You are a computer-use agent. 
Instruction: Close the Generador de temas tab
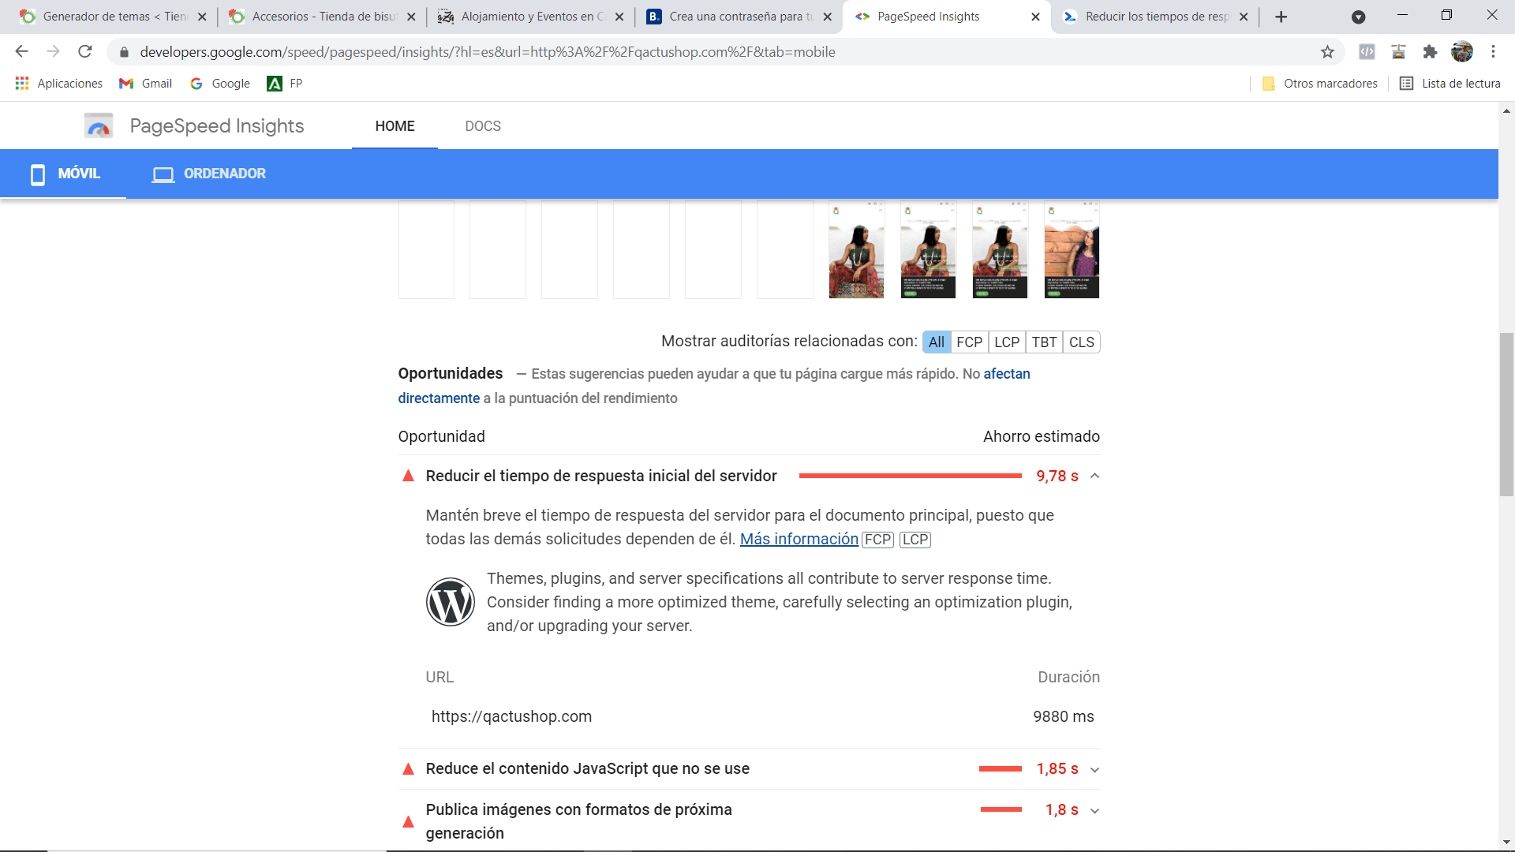(x=202, y=17)
